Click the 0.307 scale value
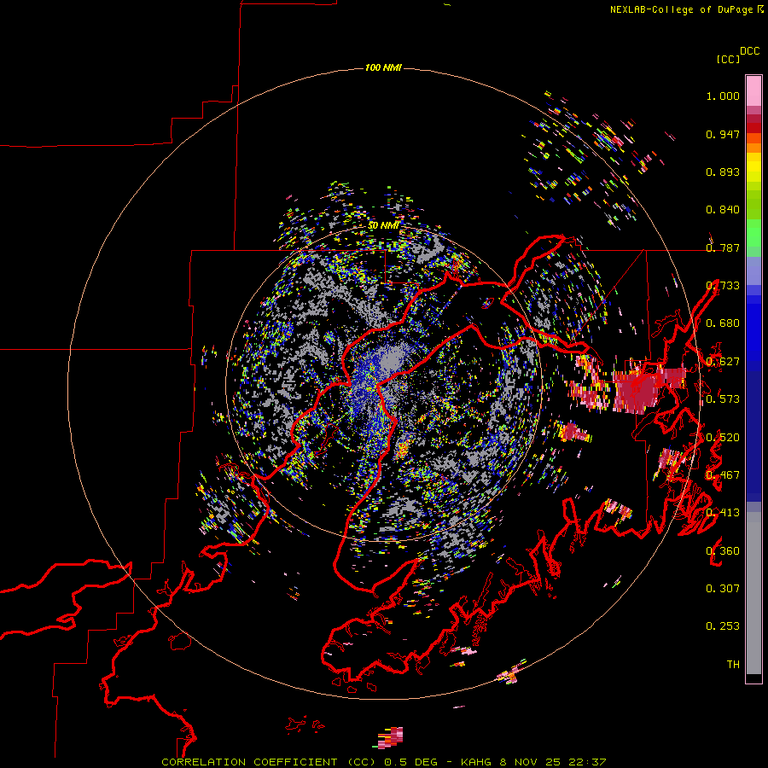Viewport: 768px width, 768px height. click(x=723, y=589)
